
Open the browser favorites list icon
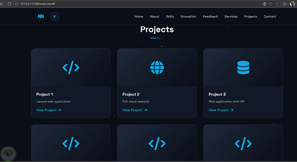coord(285,4)
